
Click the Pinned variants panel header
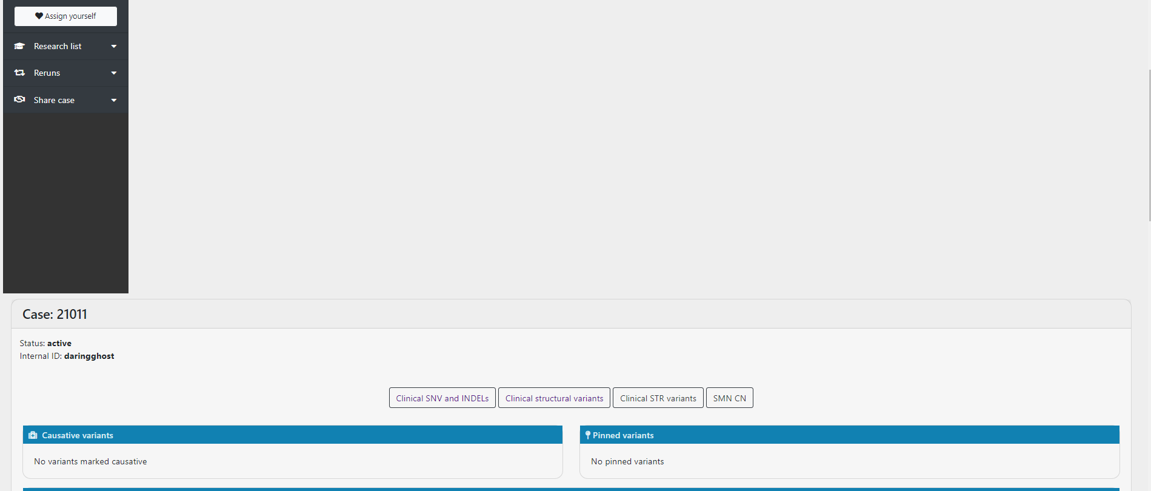coord(850,435)
